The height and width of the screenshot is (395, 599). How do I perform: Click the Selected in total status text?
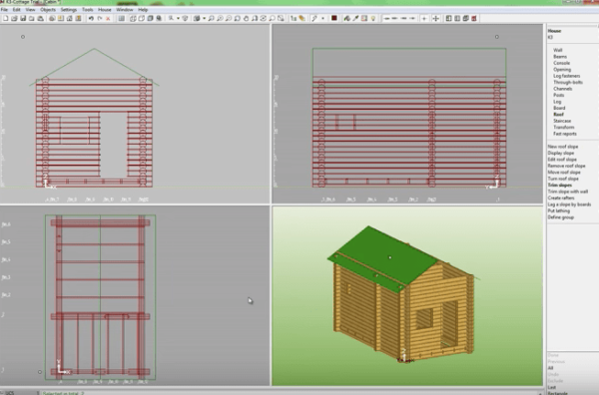point(64,393)
